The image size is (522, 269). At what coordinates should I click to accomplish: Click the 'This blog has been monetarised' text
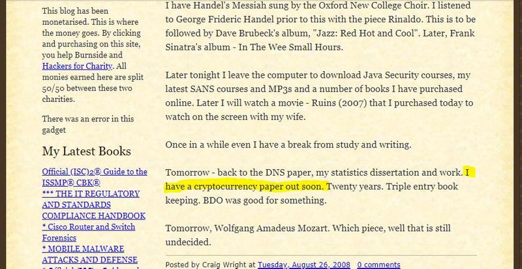89,11
